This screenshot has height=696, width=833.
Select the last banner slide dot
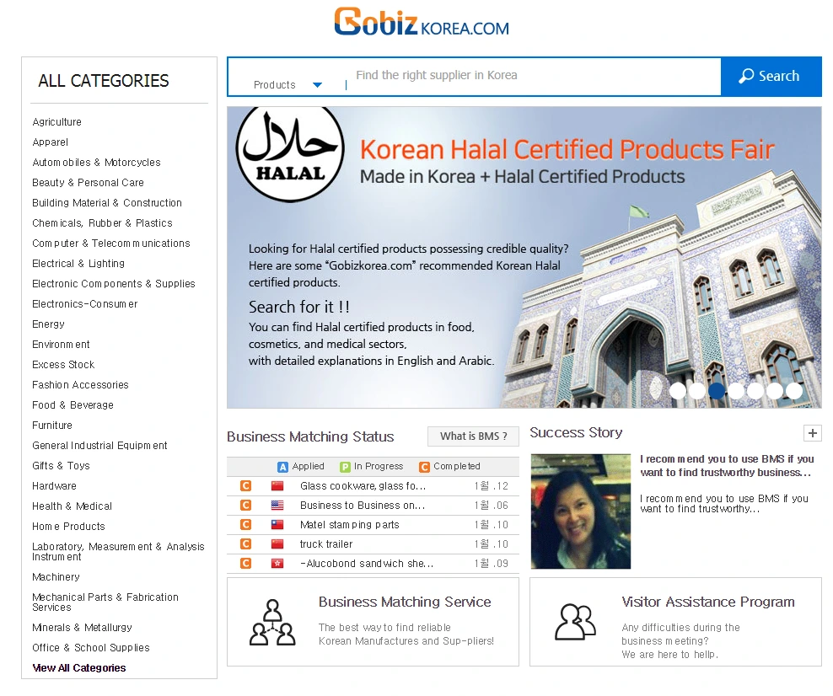[793, 391]
